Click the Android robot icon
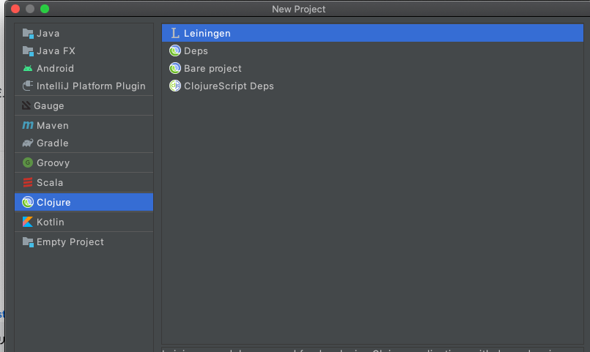This screenshot has width=590, height=352. point(28,68)
